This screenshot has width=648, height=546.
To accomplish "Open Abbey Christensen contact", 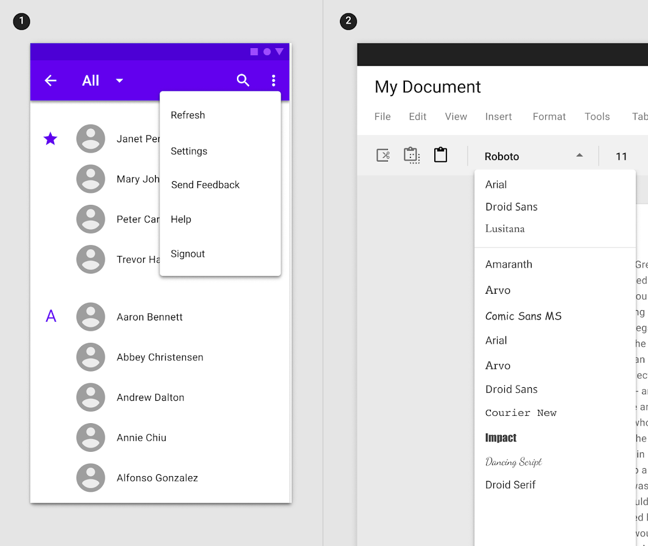I will [161, 357].
